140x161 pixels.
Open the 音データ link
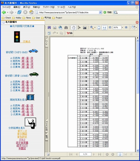click(22, 131)
